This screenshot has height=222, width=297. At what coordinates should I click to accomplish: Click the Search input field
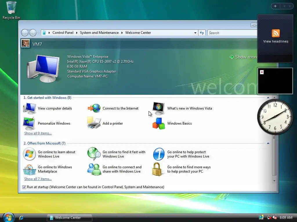click(x=232, y=33)
